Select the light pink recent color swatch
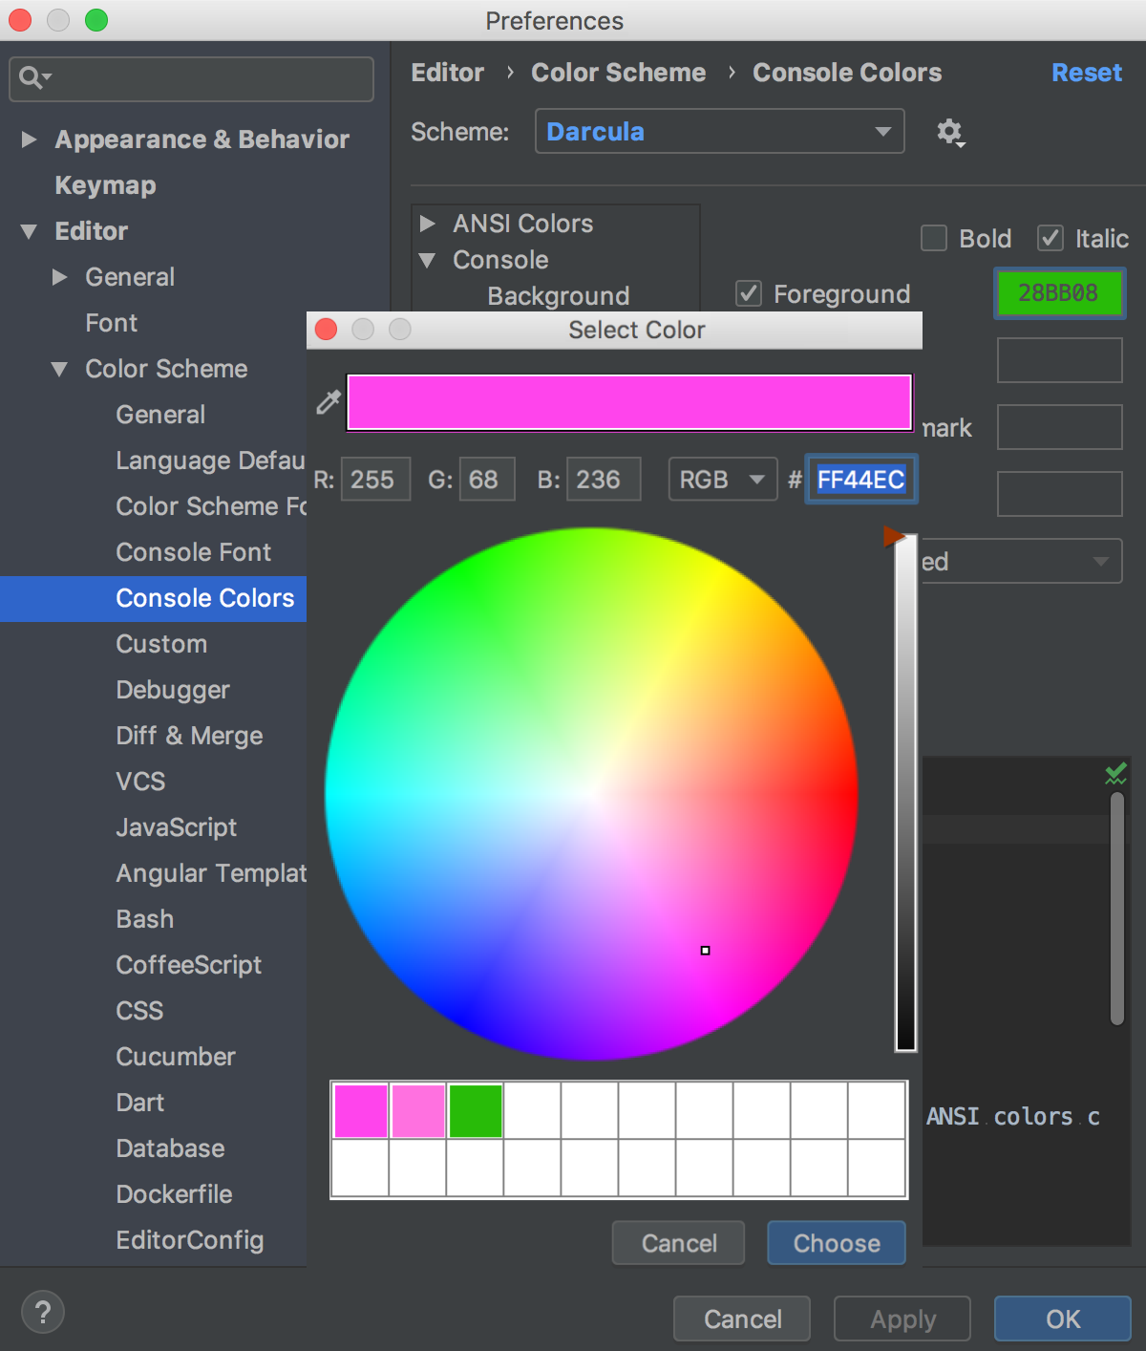The height and width of the screenshot is (1351, 1146). [x=418, y=1111]
